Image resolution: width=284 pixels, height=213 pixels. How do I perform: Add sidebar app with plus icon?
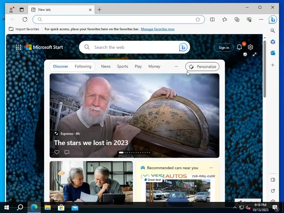pos(273,65)
